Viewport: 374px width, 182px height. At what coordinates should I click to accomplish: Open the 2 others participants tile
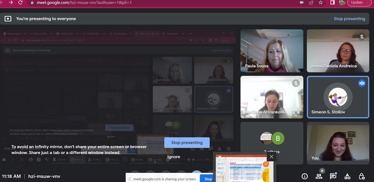pos(272,143)
